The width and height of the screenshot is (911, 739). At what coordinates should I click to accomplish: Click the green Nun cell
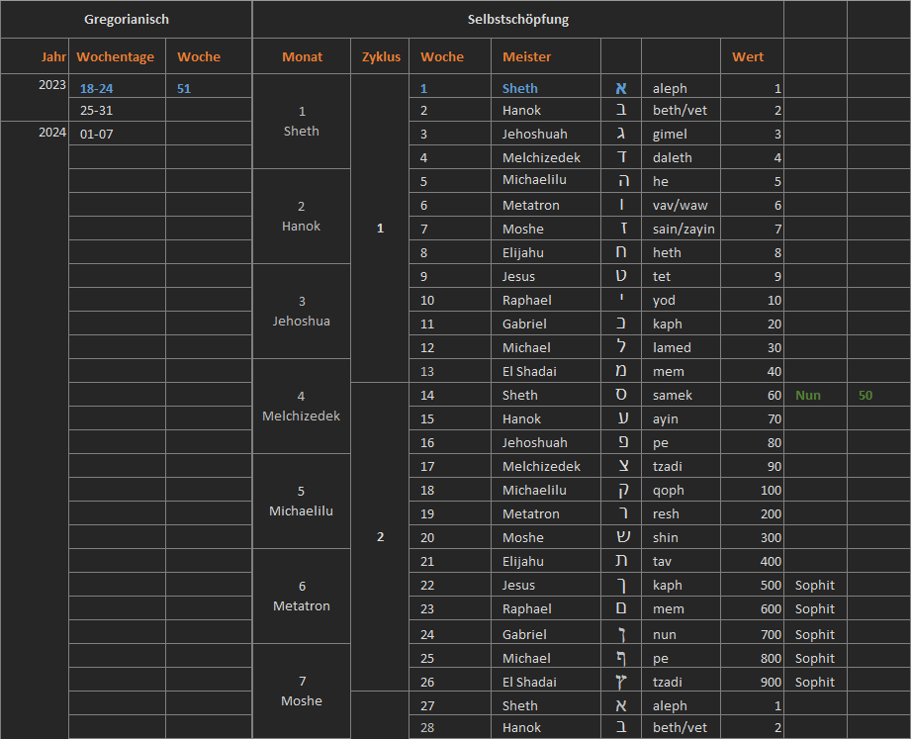pos(815,395)
